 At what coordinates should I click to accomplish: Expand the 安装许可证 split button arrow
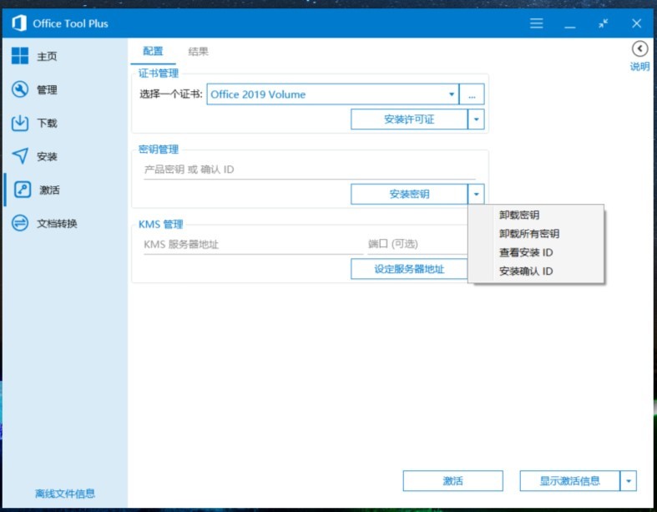click(x=476, y=119)
